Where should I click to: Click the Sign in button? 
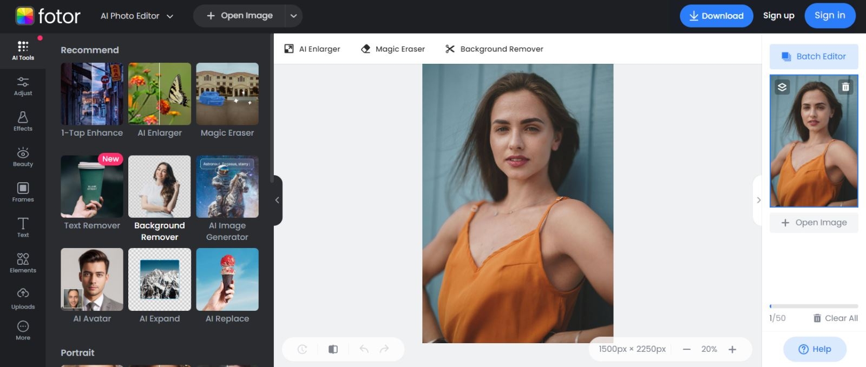pyautogui.click(x=830, y=16)
